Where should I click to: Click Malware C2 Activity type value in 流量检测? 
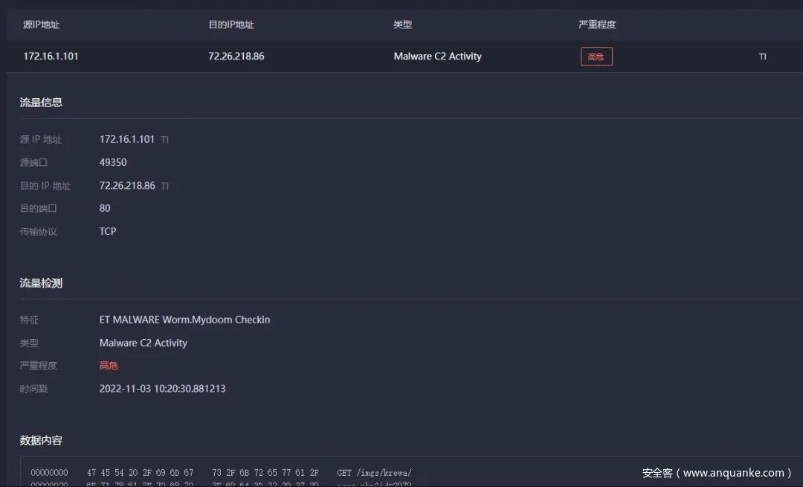(x=143, y=343)
